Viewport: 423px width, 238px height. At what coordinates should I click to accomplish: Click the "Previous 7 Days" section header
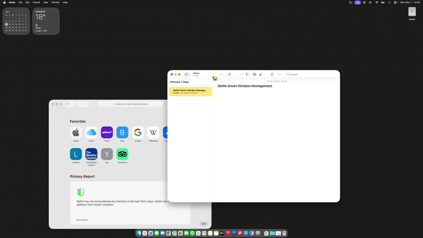tap(179, 82)
